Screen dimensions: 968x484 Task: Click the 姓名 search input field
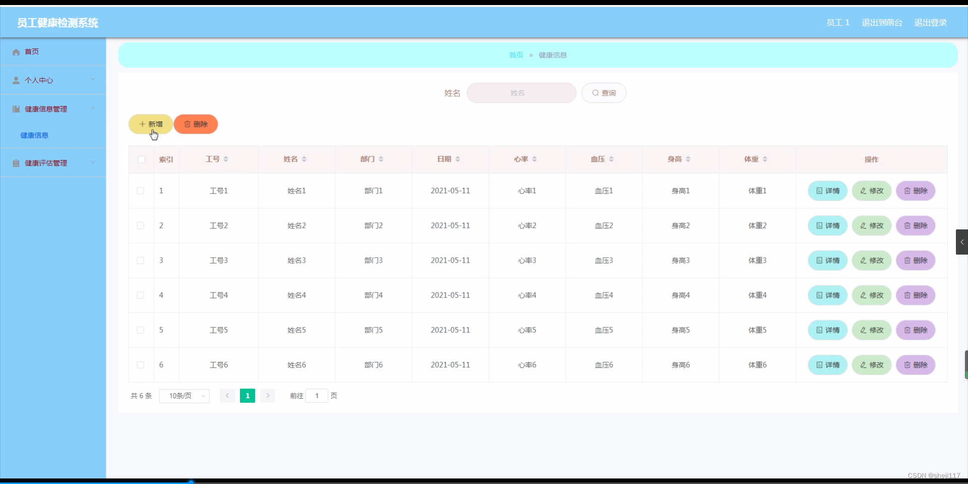[521, 93]
